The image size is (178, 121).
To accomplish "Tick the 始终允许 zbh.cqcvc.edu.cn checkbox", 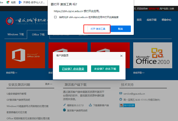I will [55, 17].
